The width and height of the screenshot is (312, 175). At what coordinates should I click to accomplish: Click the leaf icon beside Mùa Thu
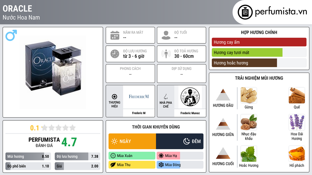click(113, 165)
